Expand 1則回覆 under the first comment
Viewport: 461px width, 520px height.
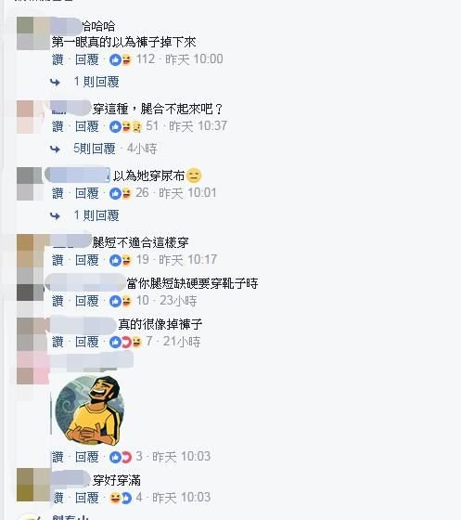[x=96, y=82]
